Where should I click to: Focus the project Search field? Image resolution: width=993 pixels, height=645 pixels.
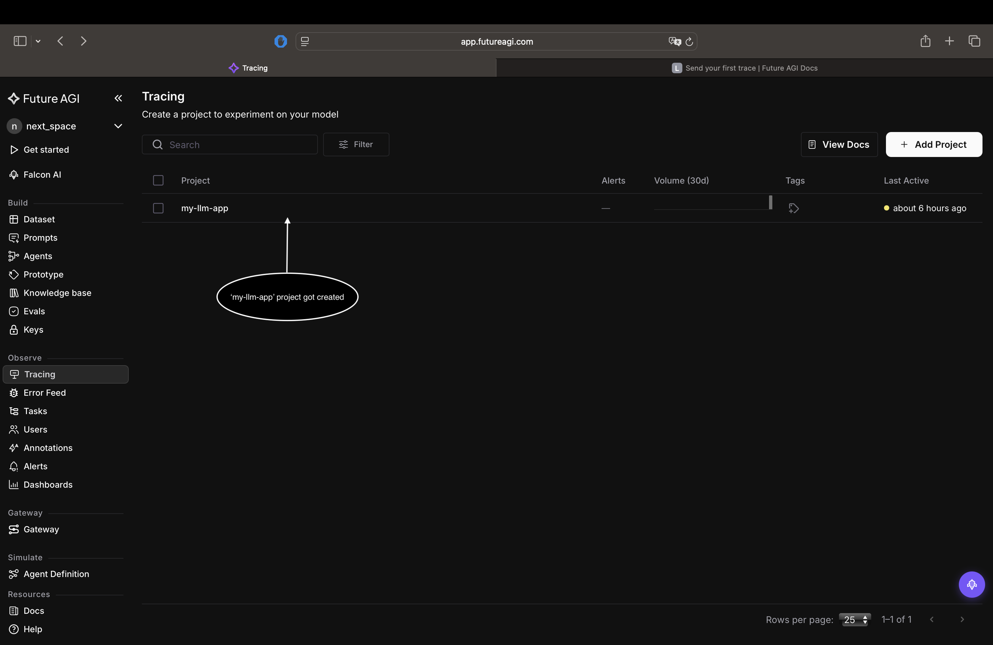coord(230,145)
